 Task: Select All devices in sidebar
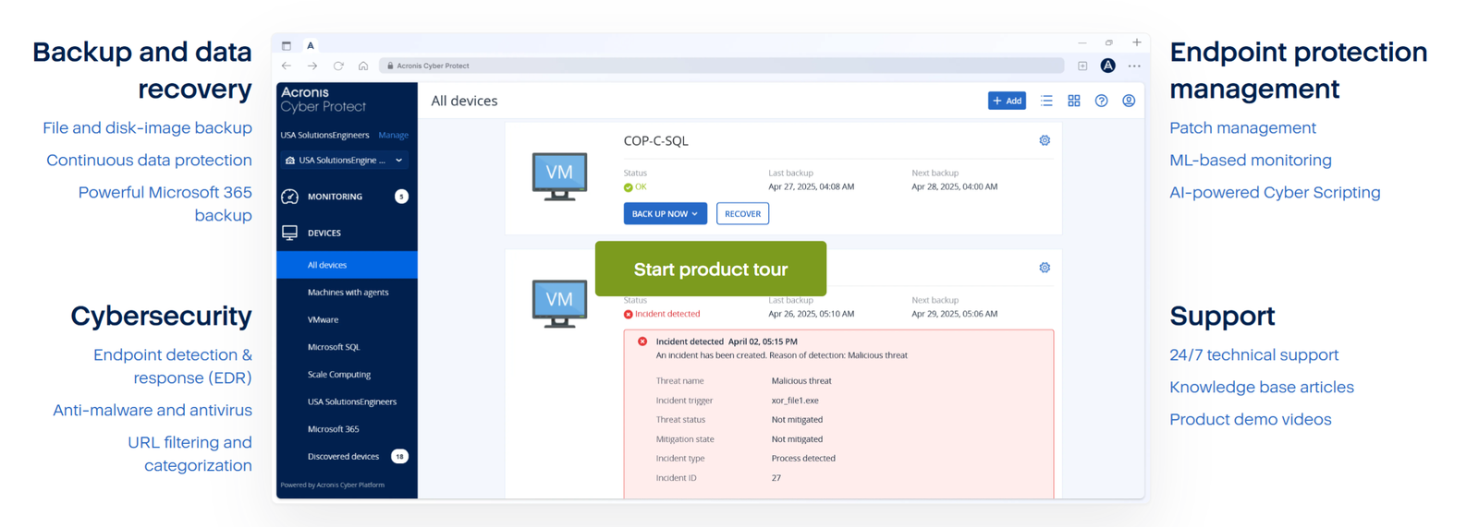[347, 265]
